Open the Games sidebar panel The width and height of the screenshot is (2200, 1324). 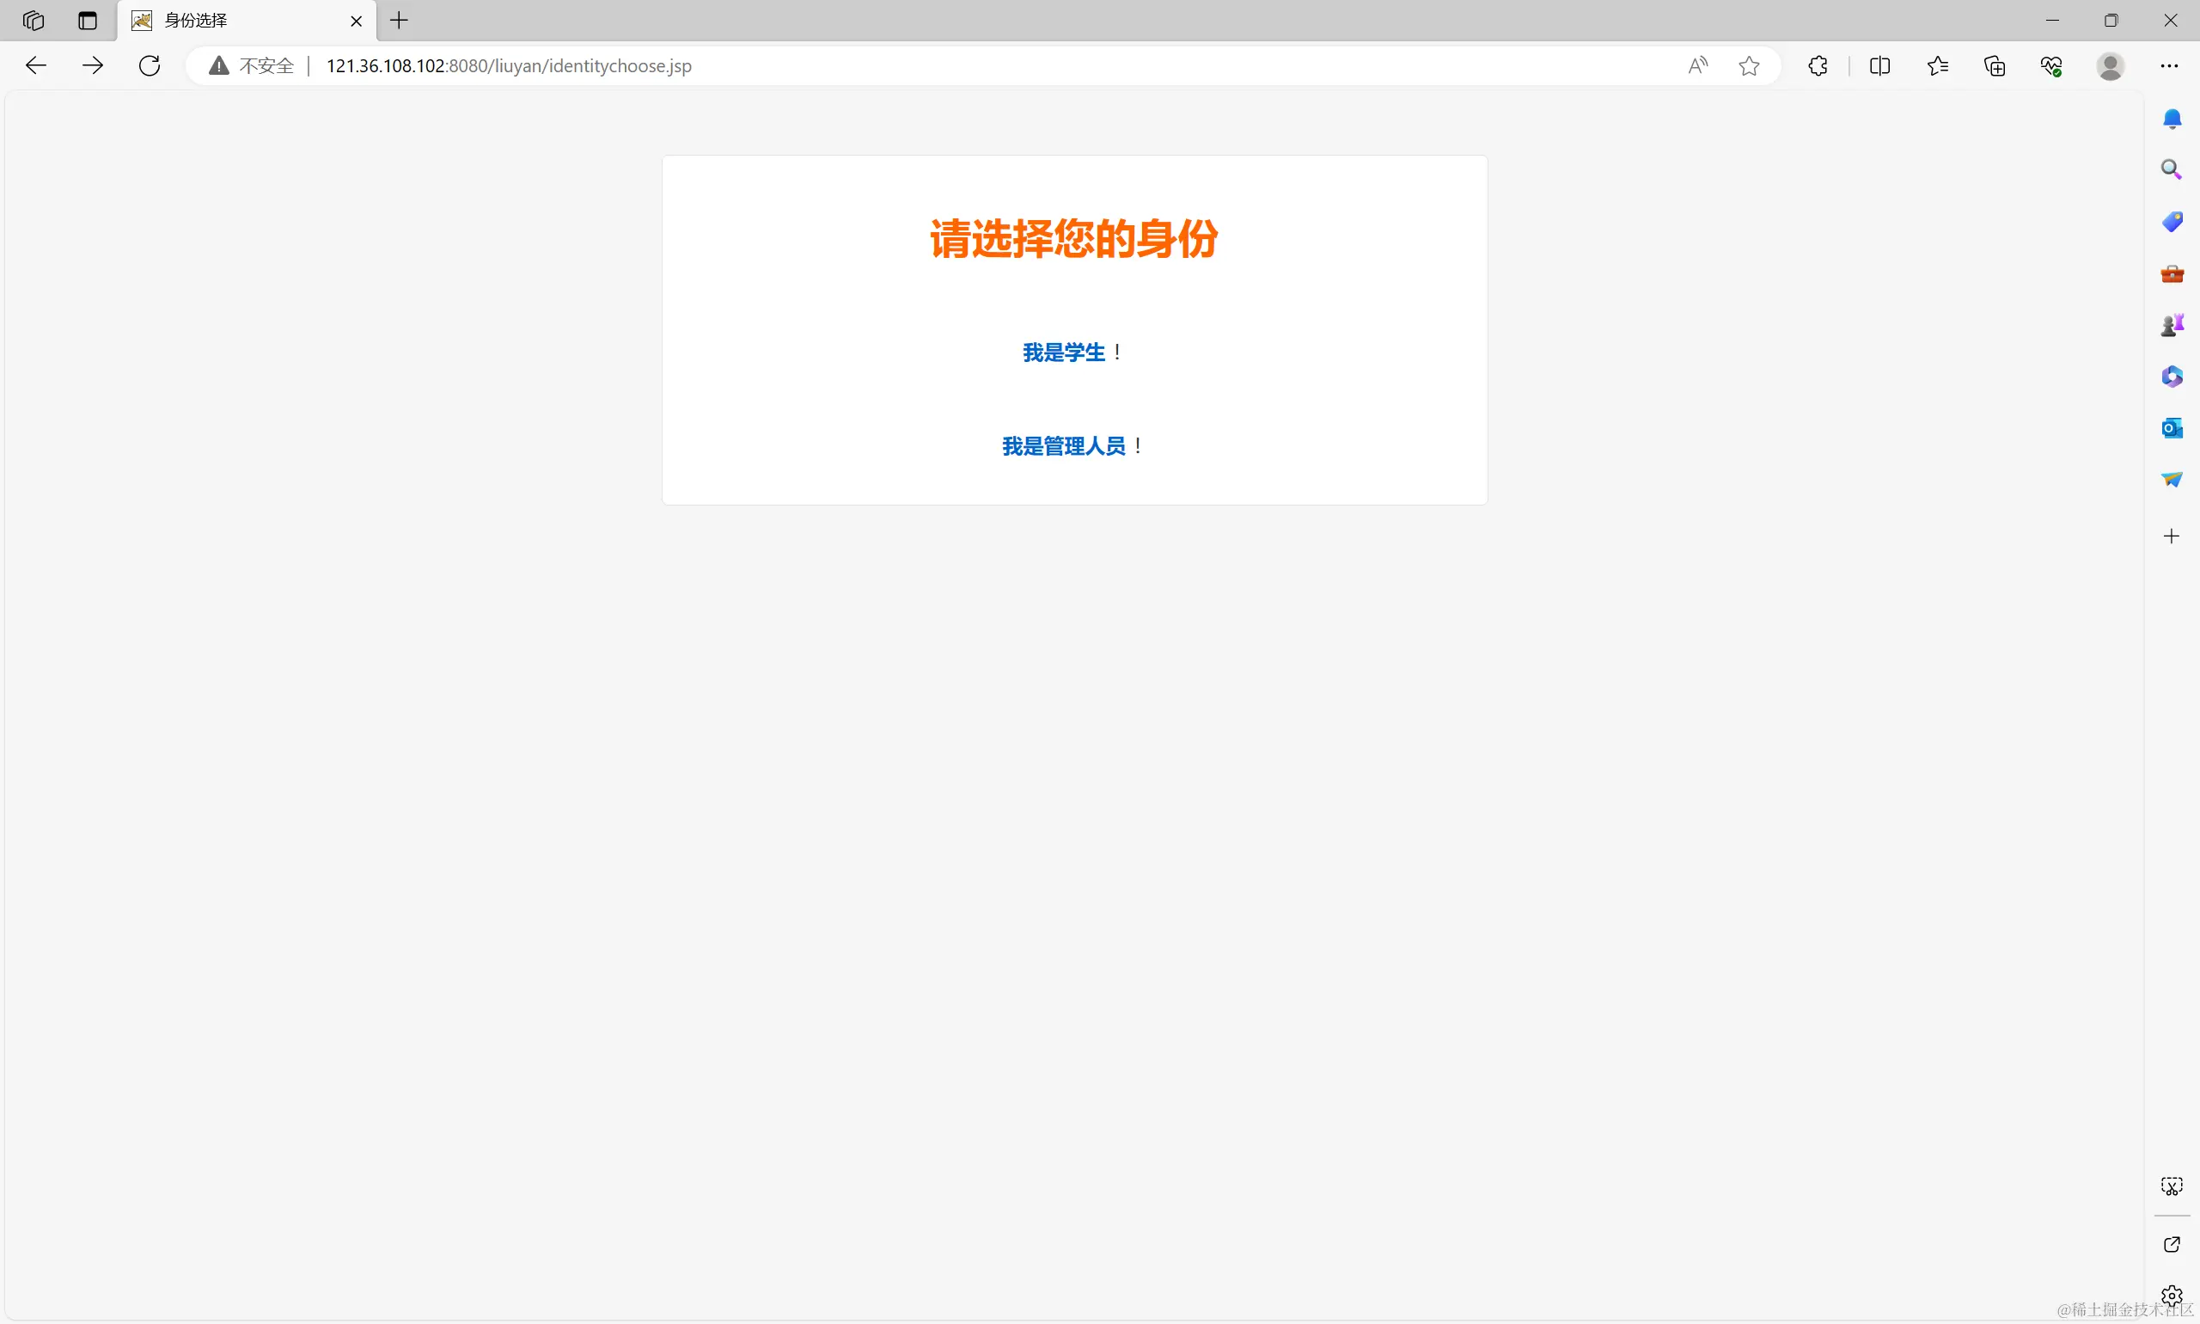point(2171,324)
